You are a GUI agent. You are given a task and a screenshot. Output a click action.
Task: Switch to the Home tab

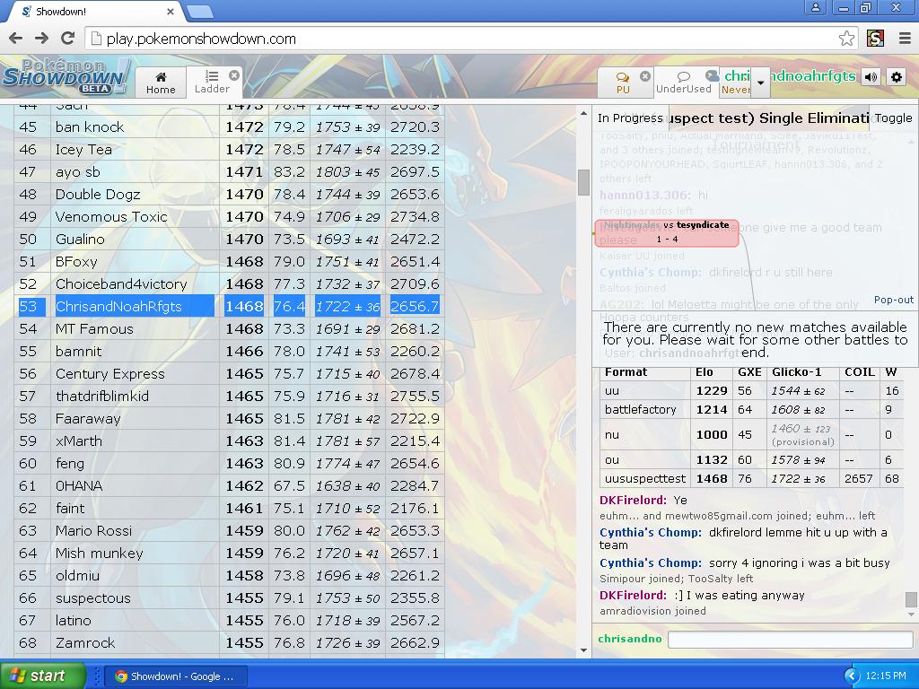point(161,82)
